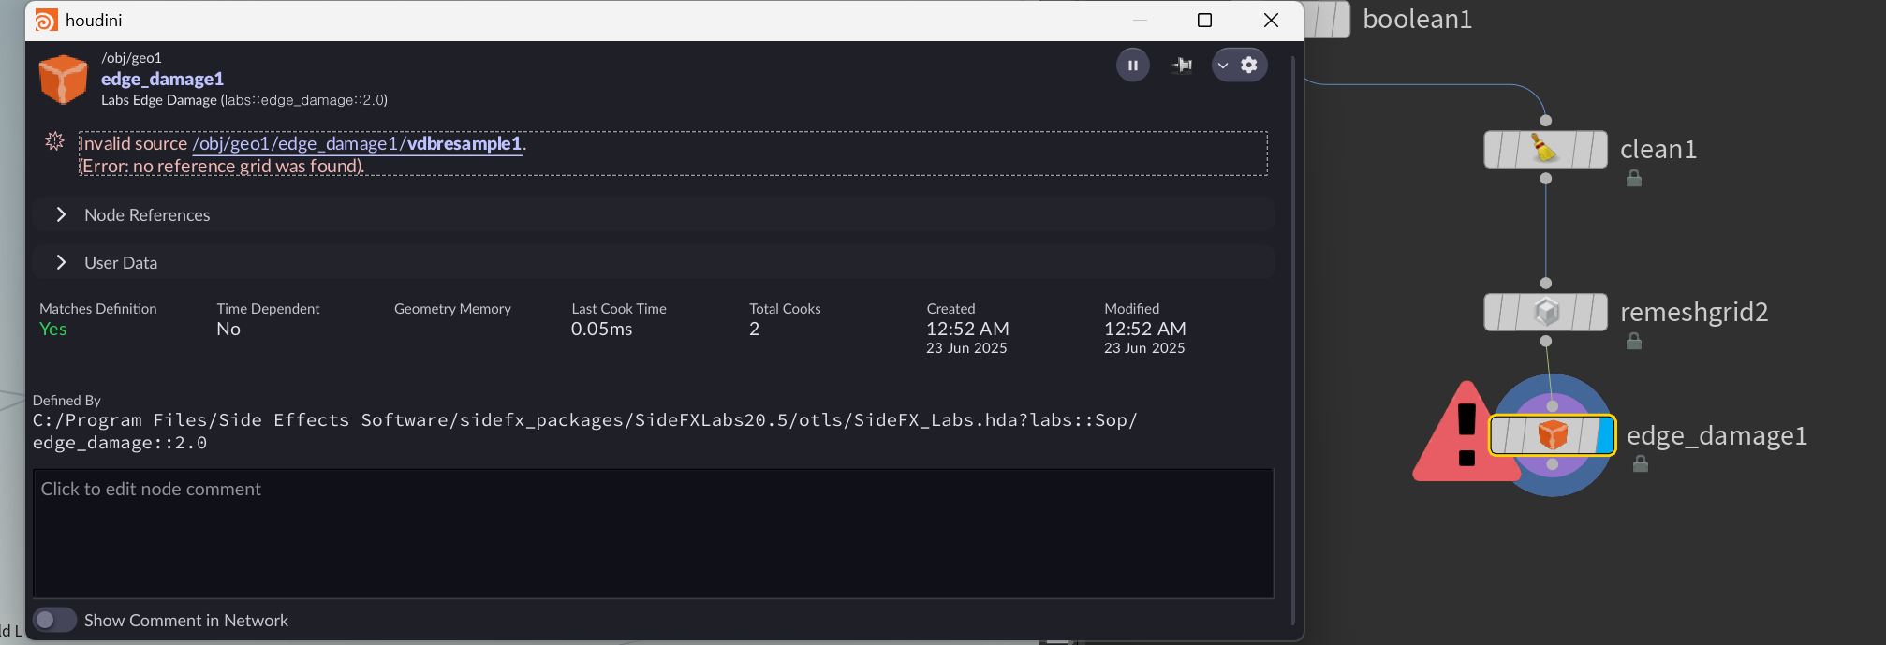Click the Geometry Memory label
Viewport: 1886px width, 645px height.
452,309
